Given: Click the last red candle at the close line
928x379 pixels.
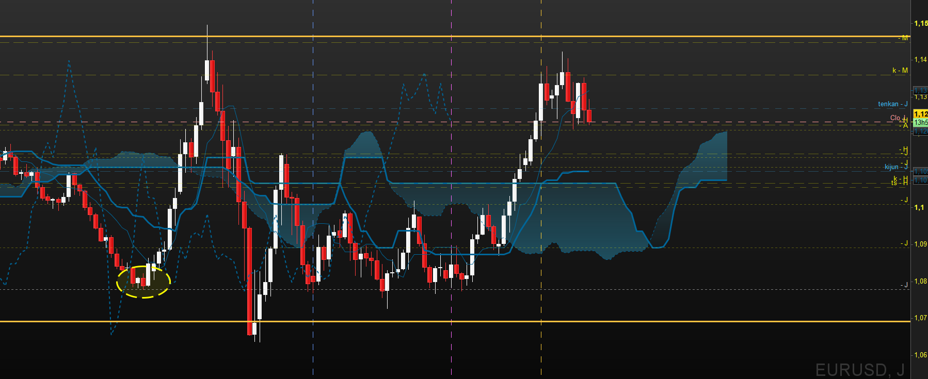Looking at the screenshot, I should coord(589,116).
